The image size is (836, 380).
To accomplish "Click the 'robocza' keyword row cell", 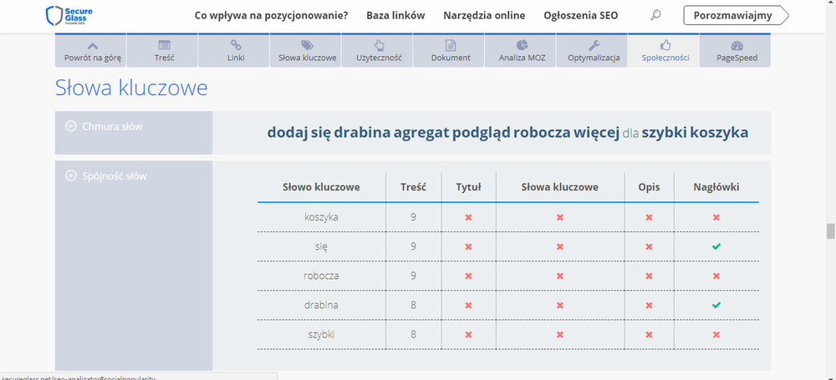I will click(x=322, y=276).
